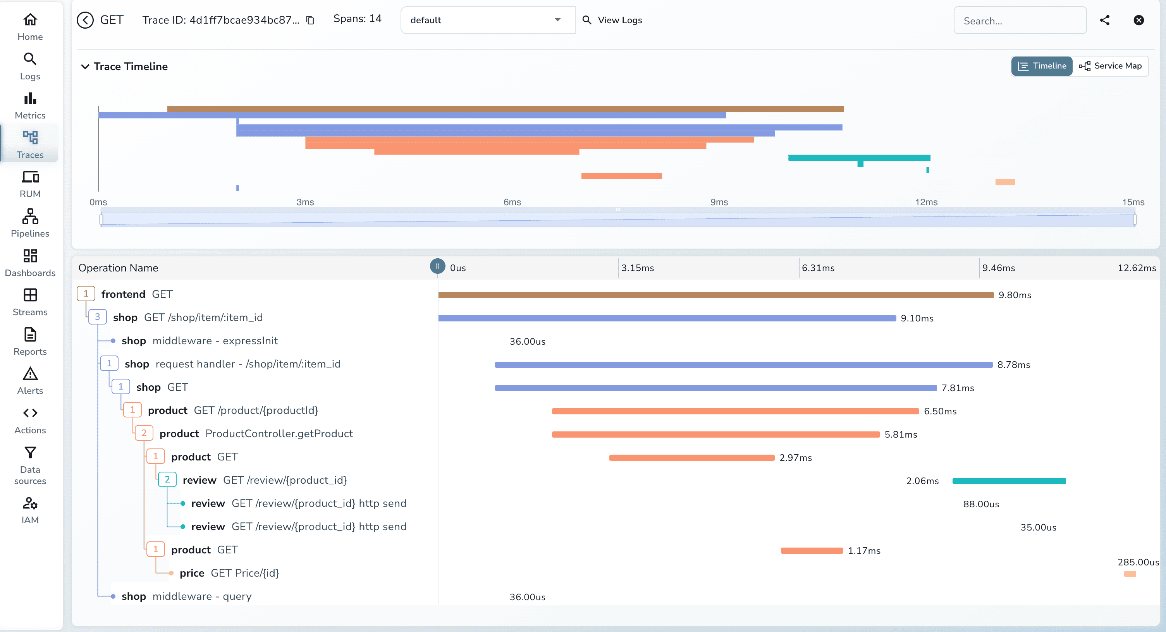Open Dashboards in the sidebar
Screen dimensions: 1166x632
pos(30,263)
